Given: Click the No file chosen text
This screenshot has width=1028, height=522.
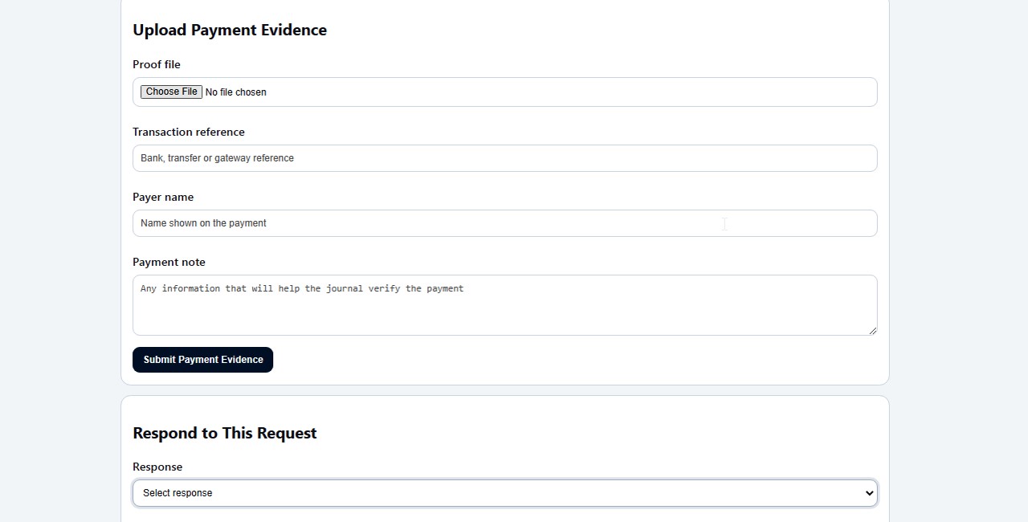Looking at the screenshot, I should (235, 92).
